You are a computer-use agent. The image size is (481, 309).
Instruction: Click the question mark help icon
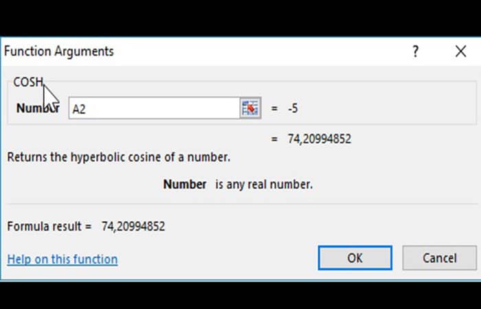416,51
